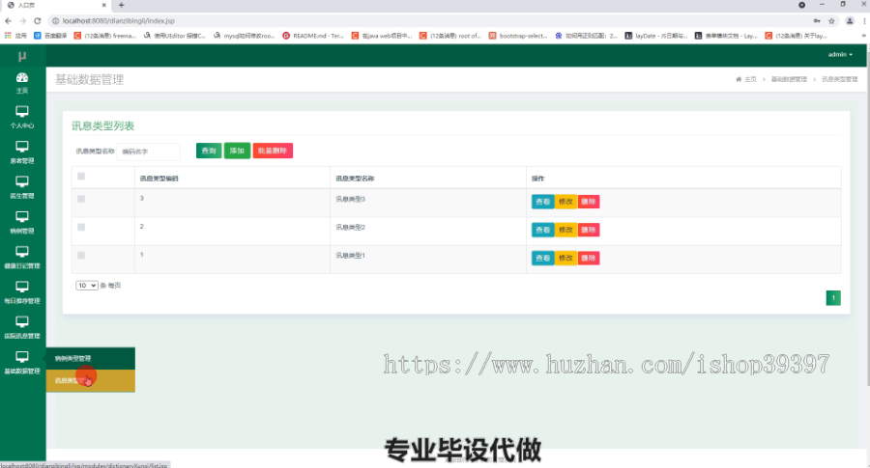The image size is (870, 468).
Task: Click the 讯息类型列表 panel heading
Action: pyautogui.click(x=103, y=125)
